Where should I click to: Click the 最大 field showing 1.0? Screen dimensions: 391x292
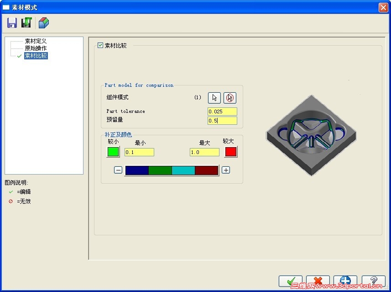[x=204, y=152]
